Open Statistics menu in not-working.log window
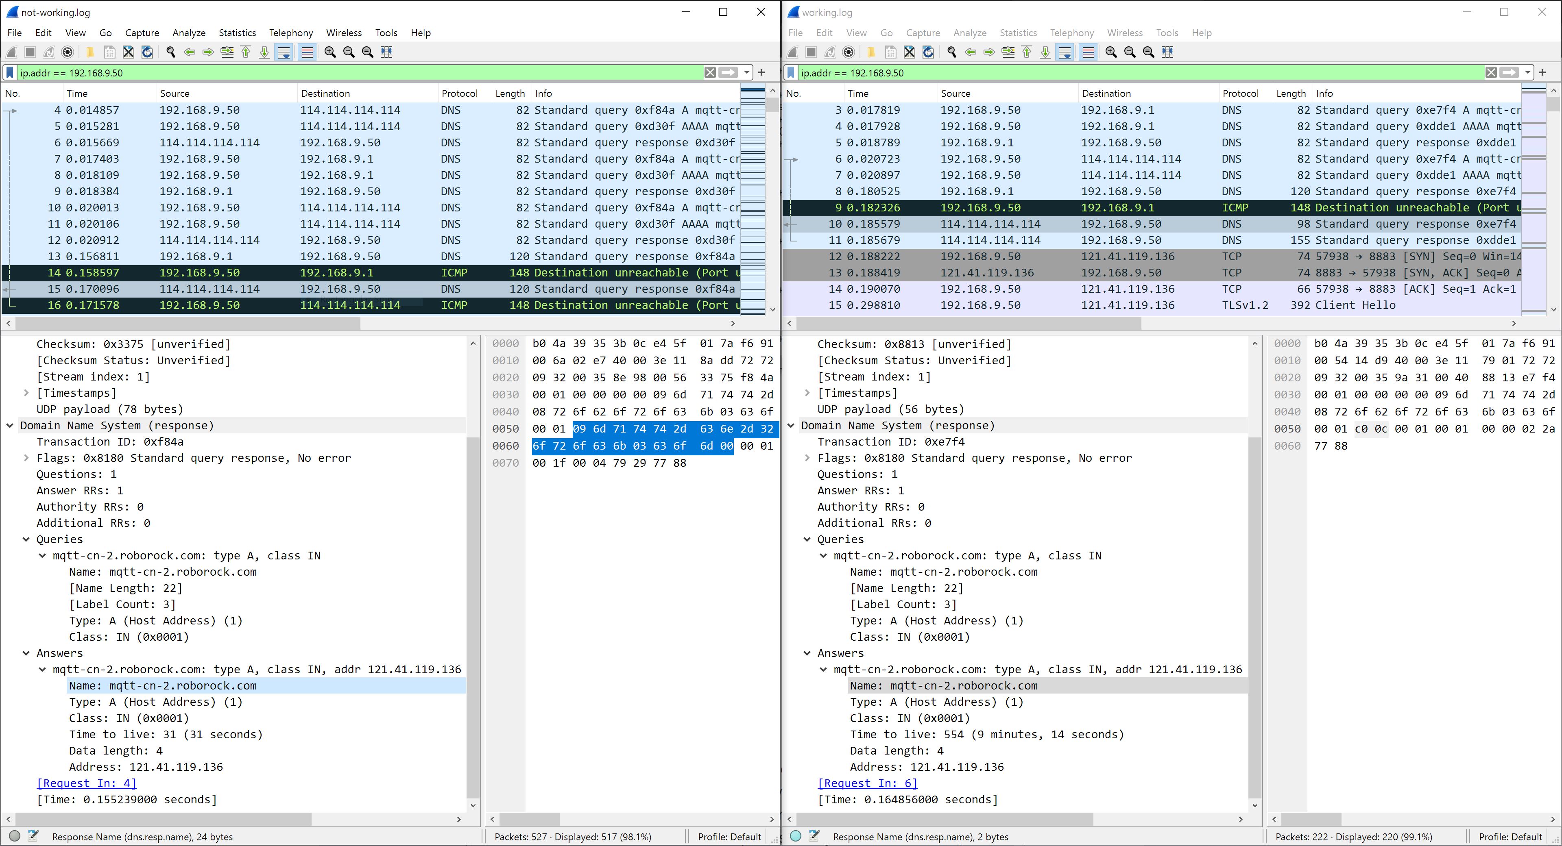Viewport: 1562px width, 846px height. pos(237,33)
